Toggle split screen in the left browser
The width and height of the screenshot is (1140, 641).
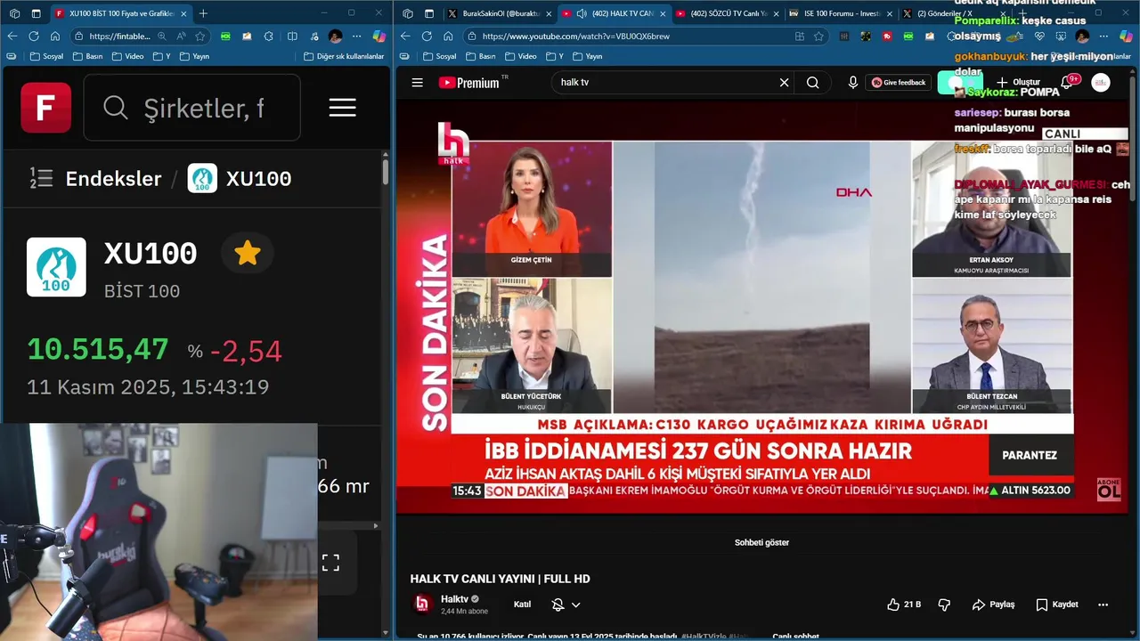[x=292, y=36]
